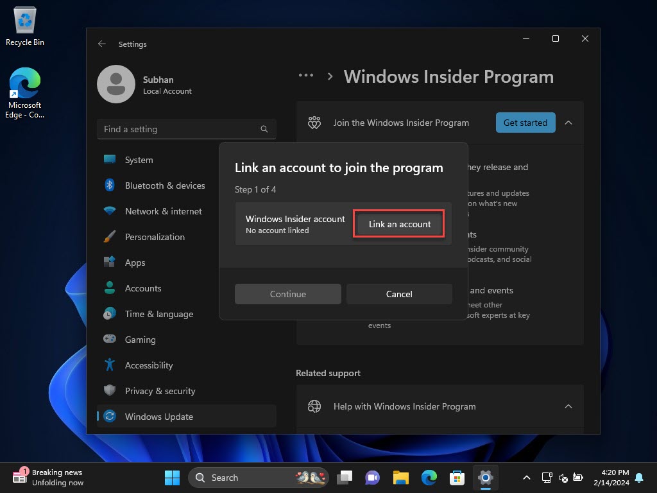Open Microsoft Edge from the taskbar
Screen dimensions: 657x493
pyautogui.click(x=429, y=478)
